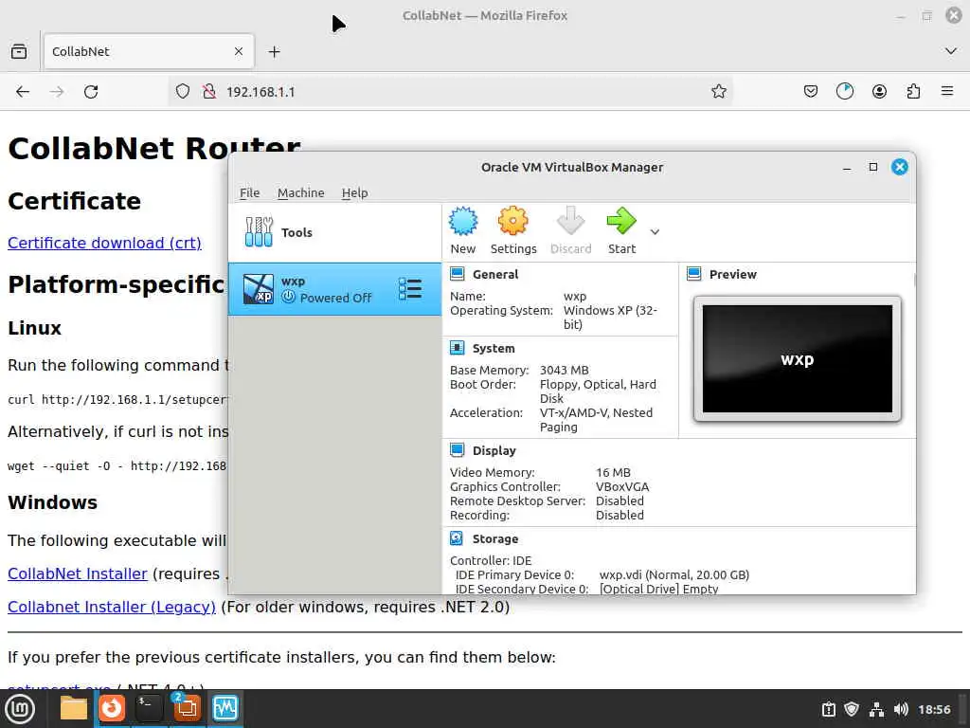This screenshot has height=728, width=970.
Task: Open a new Firefox tab
Action: (x=274, y=51)
